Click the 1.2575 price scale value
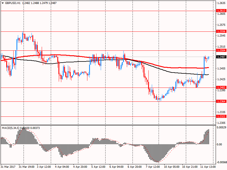 click(x=221, y=25)
